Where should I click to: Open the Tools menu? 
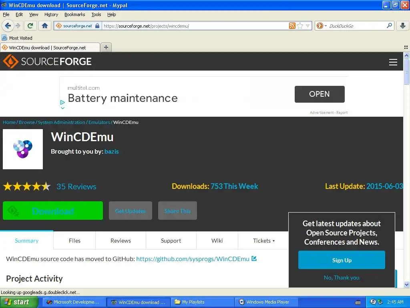(x=96, y=14)
